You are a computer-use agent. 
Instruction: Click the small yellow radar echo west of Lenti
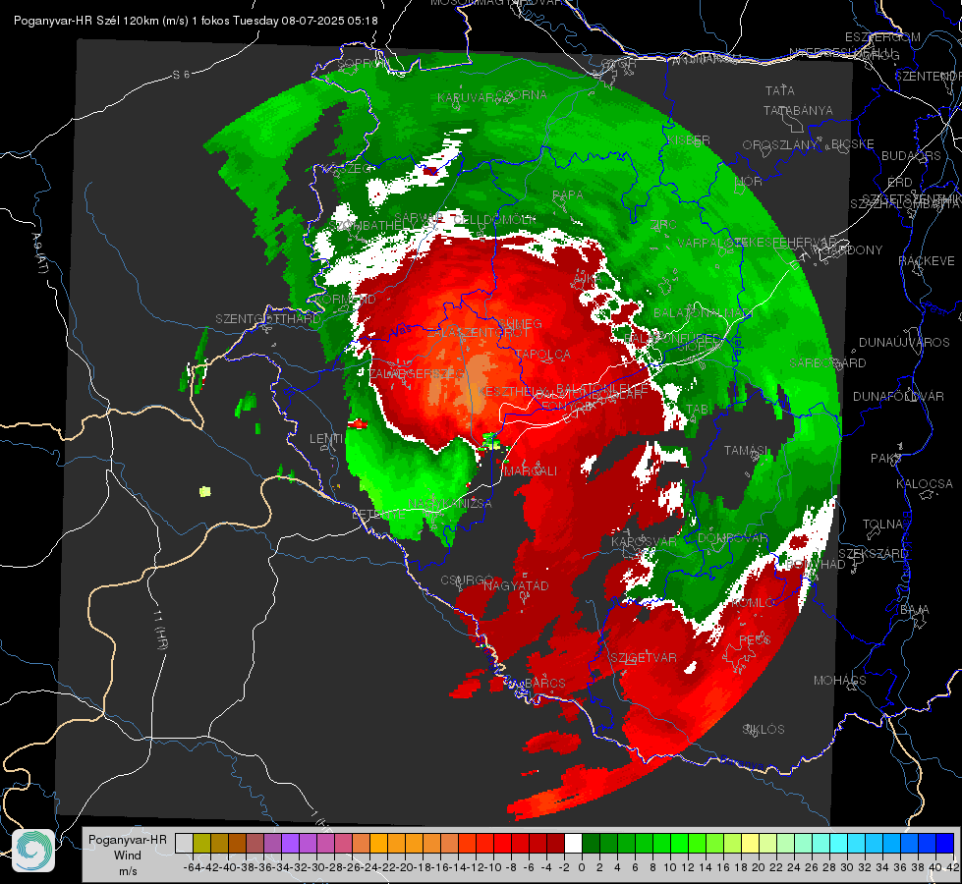click(x=205, y=491)
